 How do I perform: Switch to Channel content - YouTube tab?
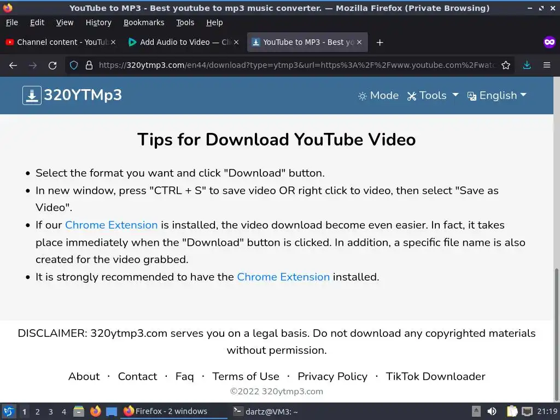(61, 42)
